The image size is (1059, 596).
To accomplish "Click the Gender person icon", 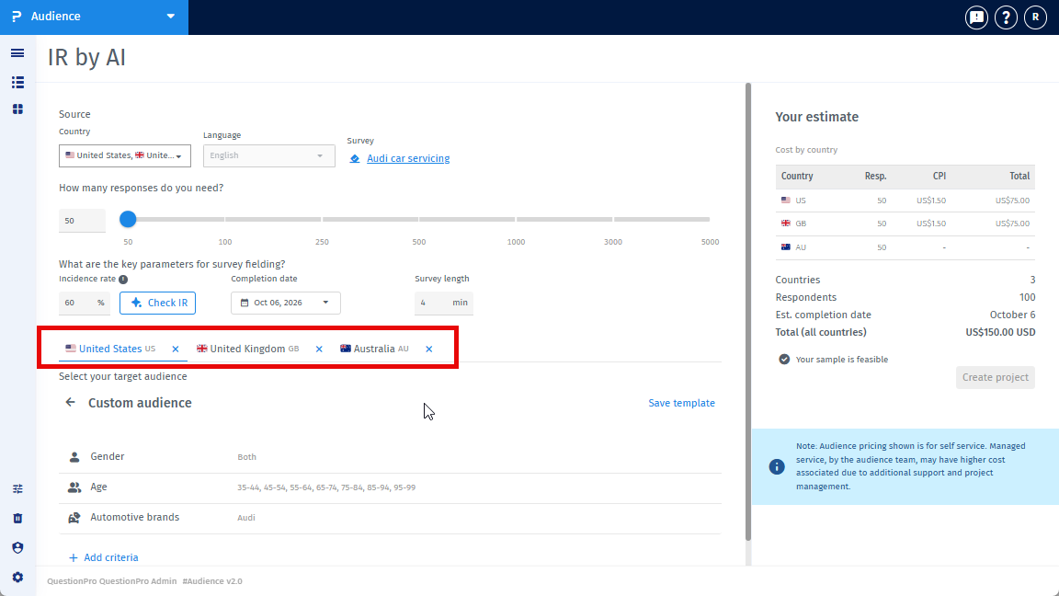I will point(74,457).
